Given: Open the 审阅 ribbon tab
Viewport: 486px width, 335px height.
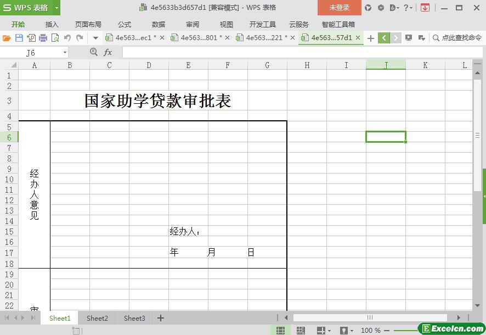Looking at the screenshot, I should point(193,25).
